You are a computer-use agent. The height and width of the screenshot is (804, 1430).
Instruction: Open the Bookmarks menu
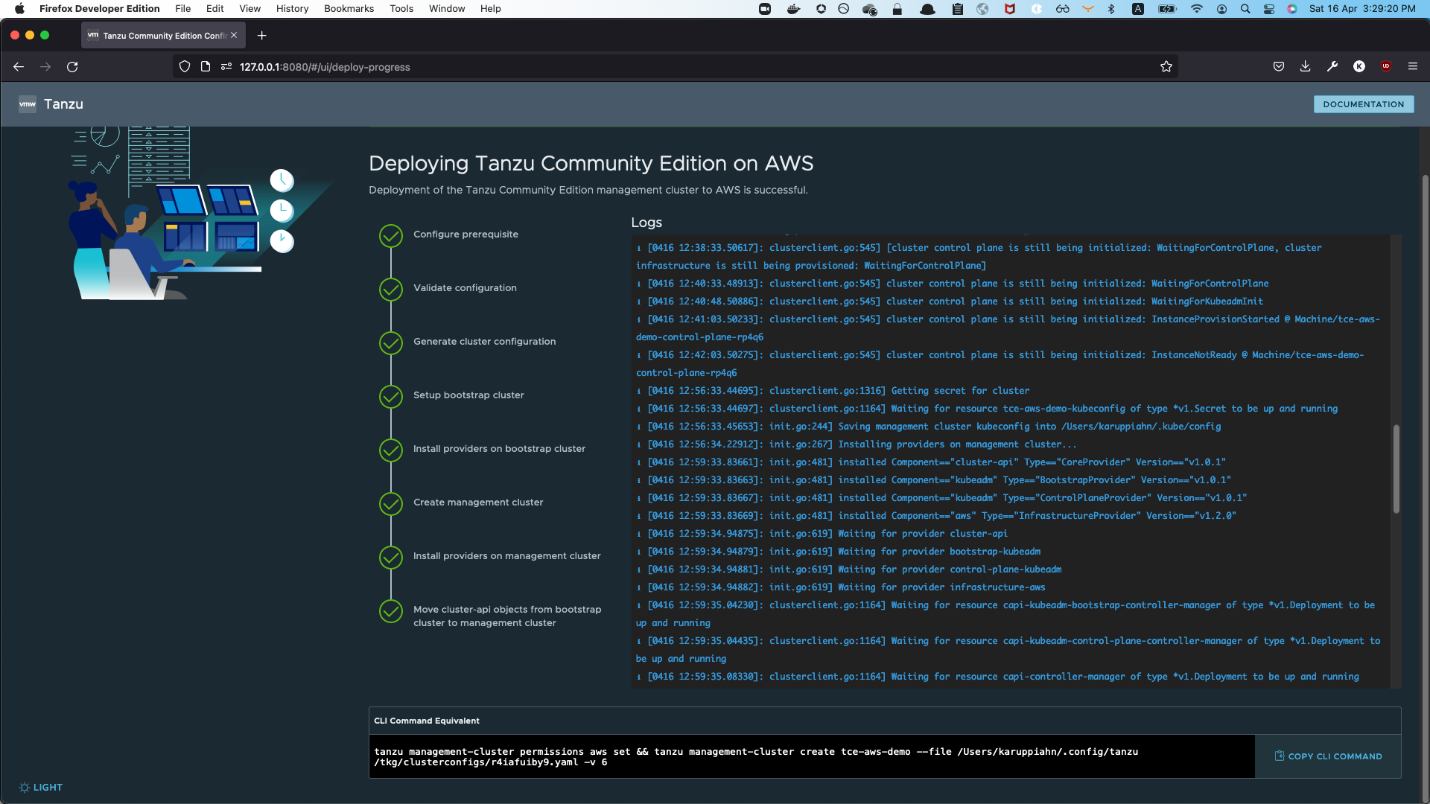click(349, 9)
